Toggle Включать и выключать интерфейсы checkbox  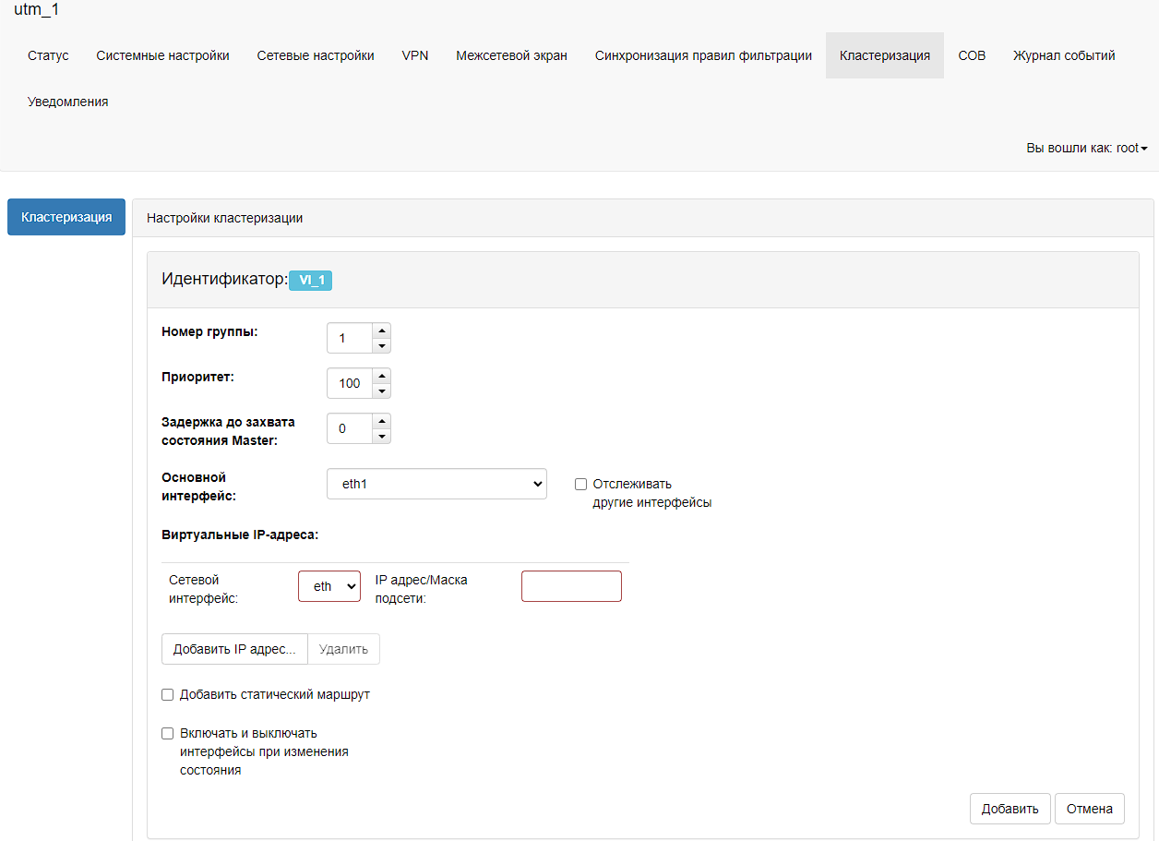click(x=168, y=734)
